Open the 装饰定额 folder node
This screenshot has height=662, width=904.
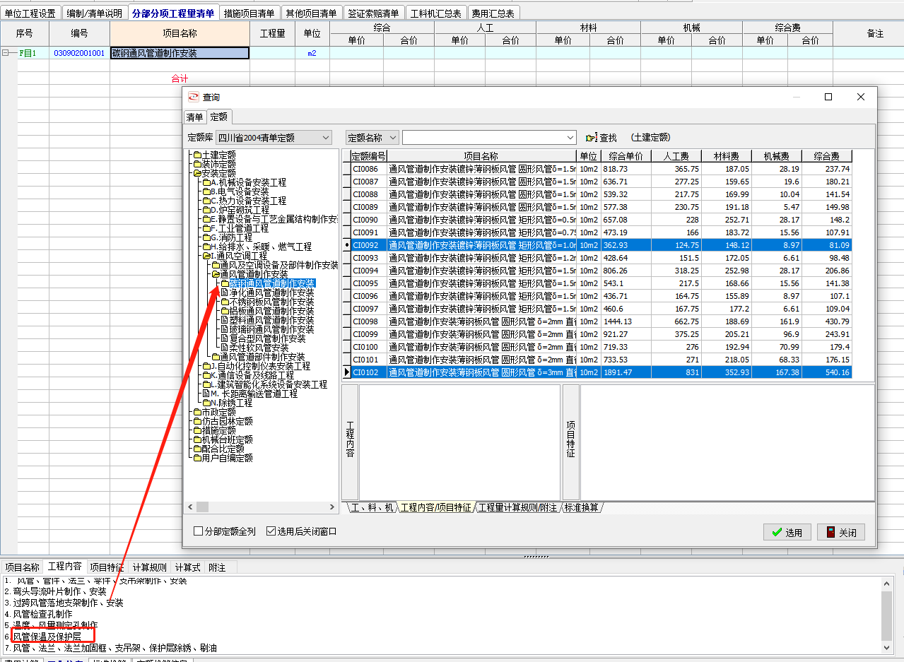[218, 164]
